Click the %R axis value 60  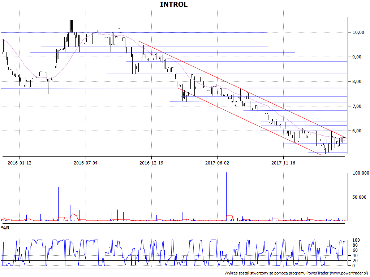pos(355,250)
